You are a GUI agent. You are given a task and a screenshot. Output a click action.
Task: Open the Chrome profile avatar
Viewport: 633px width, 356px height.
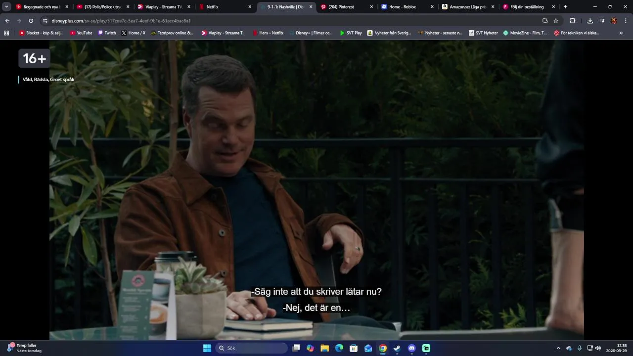614,21
